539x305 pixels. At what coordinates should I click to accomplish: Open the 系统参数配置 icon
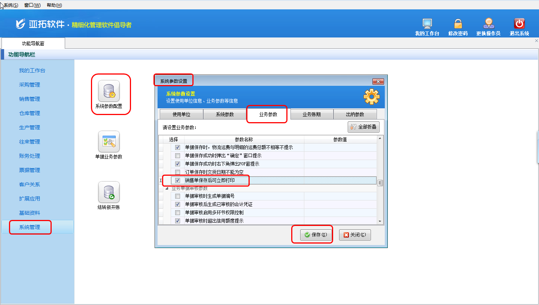109,91
